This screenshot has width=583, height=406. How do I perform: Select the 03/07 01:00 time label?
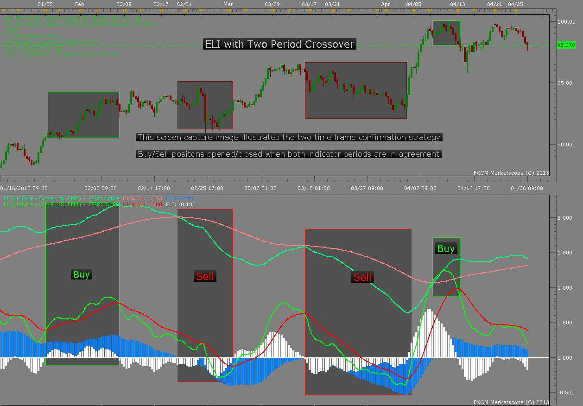point(260,188)
